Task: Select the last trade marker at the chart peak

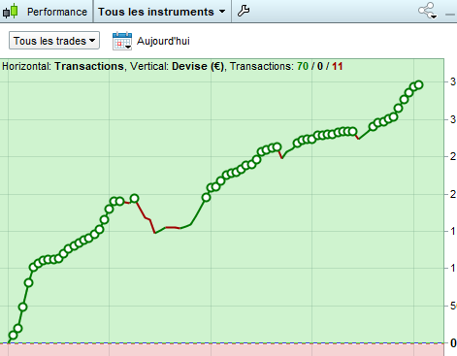Action: 418,84
